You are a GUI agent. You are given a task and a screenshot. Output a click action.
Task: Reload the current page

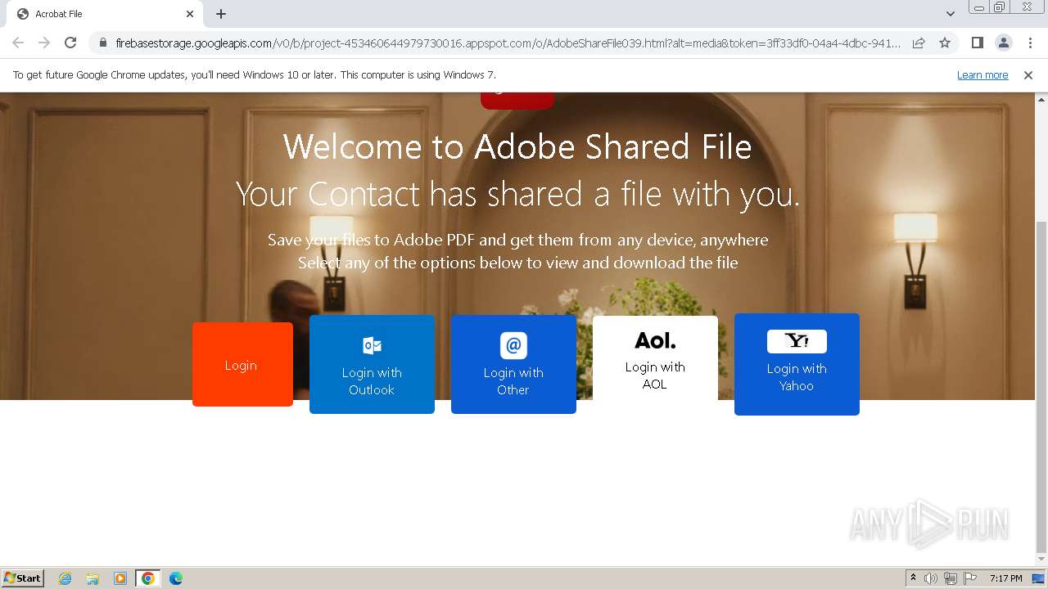70,43
